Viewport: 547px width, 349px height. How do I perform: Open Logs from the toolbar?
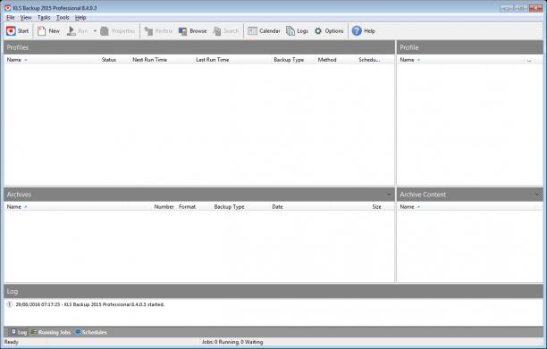[298, 31]
